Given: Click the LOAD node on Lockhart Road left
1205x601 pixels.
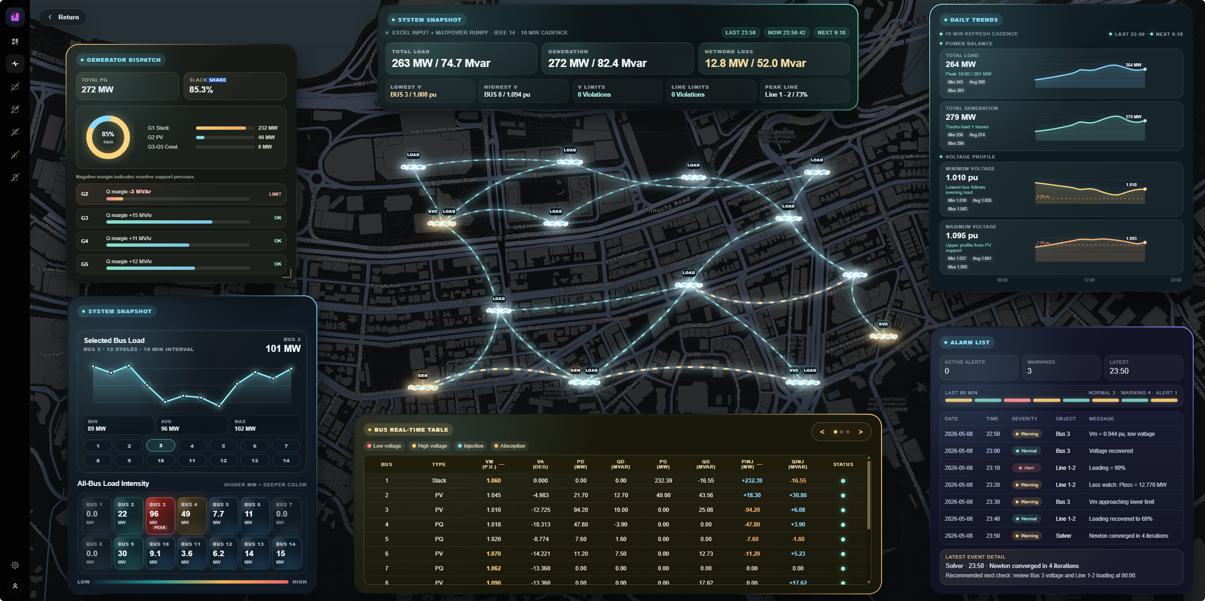Looking at the screenshot, I should tap(499, 310).
